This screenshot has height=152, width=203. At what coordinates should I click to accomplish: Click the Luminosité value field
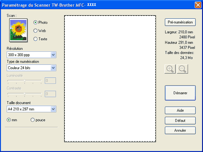point(50,80)
